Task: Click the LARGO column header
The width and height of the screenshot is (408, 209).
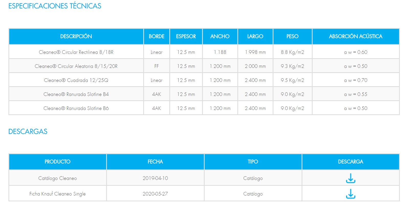Action: pyautogui.click(x=255, y=36)
